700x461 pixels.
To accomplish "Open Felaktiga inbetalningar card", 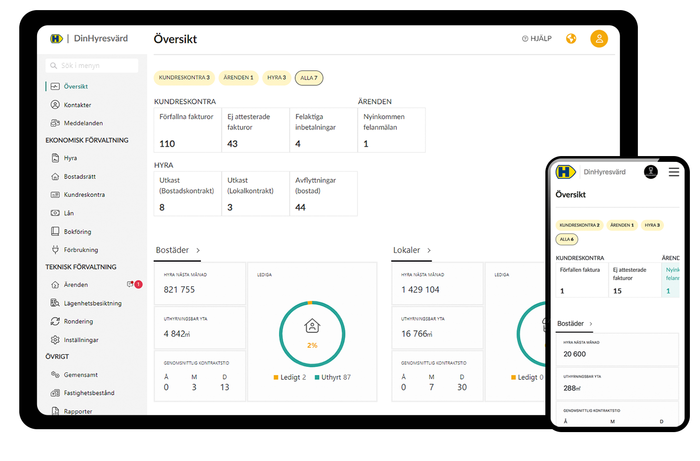I will (324, 130).
